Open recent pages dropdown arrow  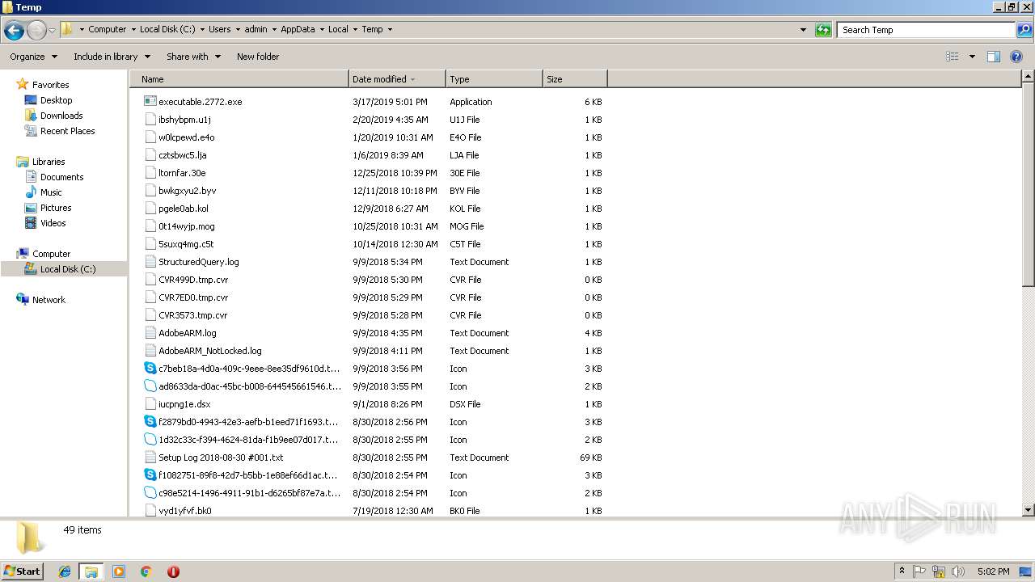click(x=52, y=31)
